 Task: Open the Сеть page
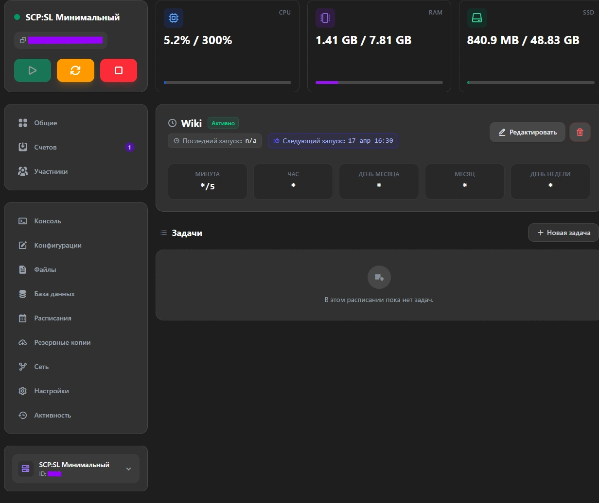pyautogui.click(x=76, y=367)
